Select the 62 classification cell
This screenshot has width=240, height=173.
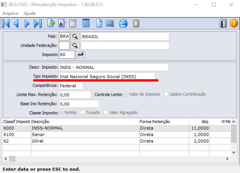(17, 141)
